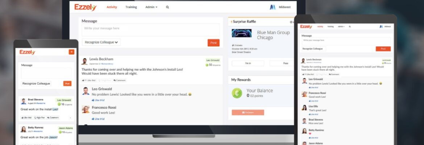424x145 pixels.
Task: Click Brad Stevens's avatar on the tablet
Action: point(304,121)
